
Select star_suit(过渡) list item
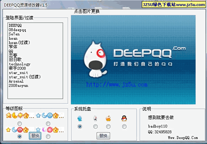click(25, 77)
